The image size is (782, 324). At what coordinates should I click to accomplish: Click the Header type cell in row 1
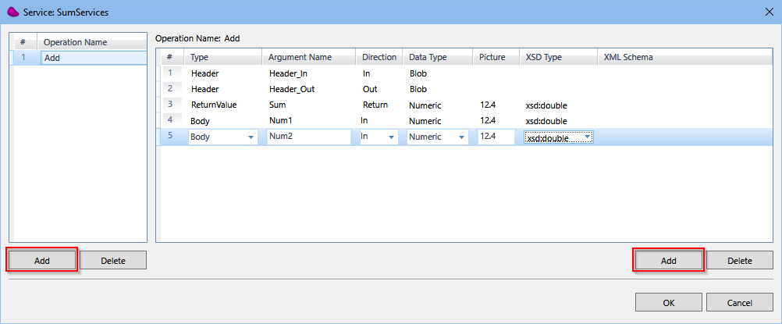205,73
